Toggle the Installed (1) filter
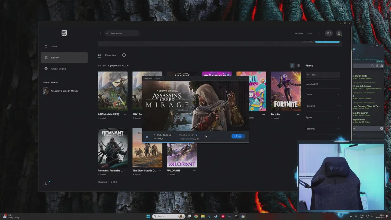This screenshot has width=391, height=220. (312, 84)
